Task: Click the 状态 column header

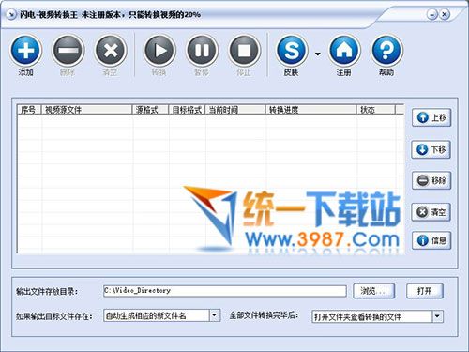Action: pos(376,110)
